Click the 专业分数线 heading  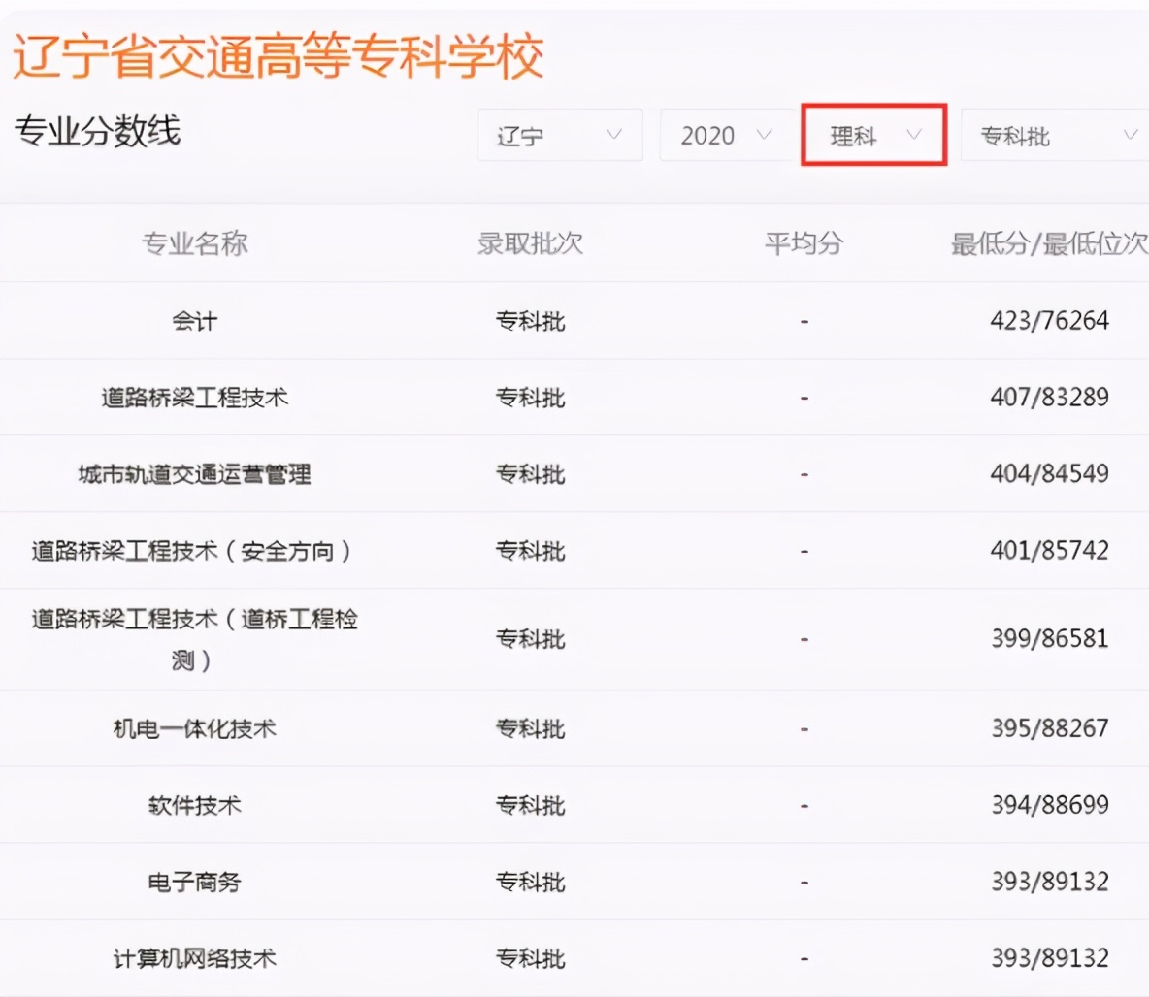click(x=97, y=134)
